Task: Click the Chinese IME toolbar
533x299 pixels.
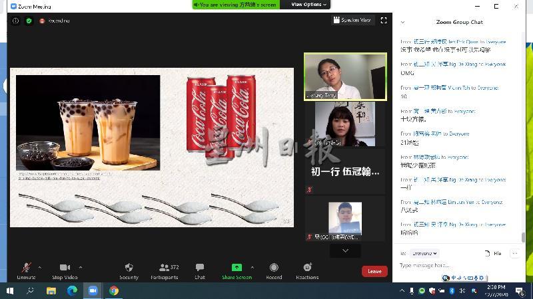Action: (464, 278)
